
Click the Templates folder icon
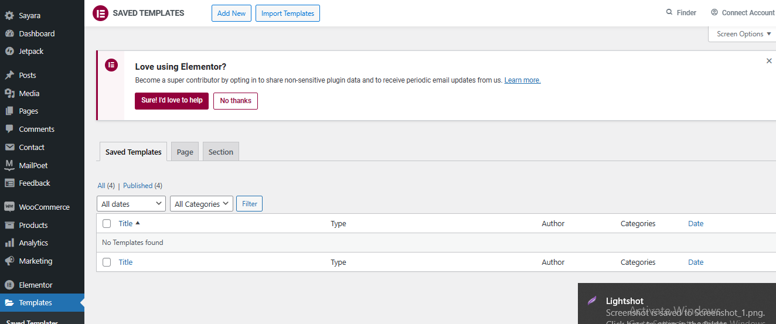[x=9, y=302]
